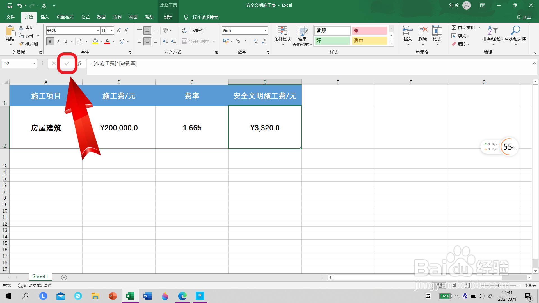Switch to the Data (数据) tab
The image size is (539, 303).
click(x=101, y=17)
